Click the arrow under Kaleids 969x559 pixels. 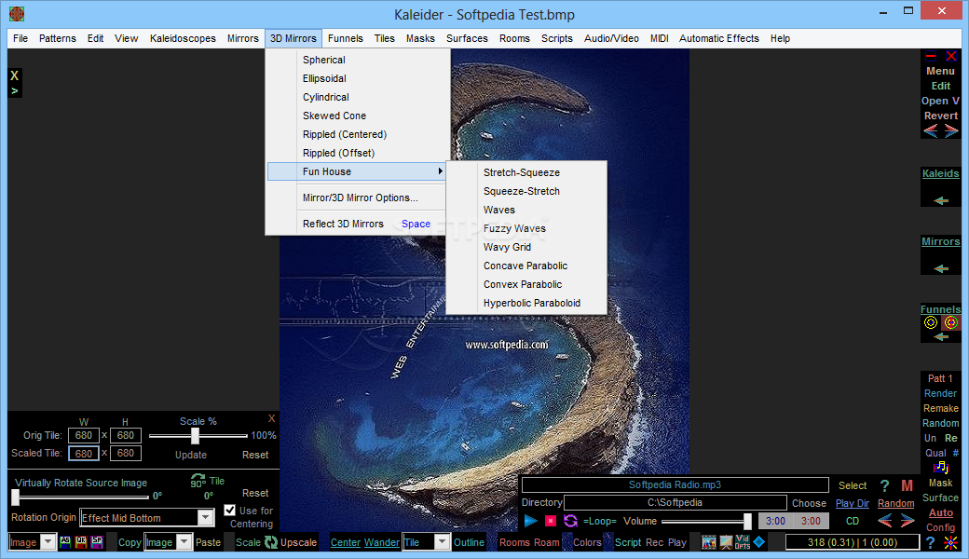[x=940, y=200]
